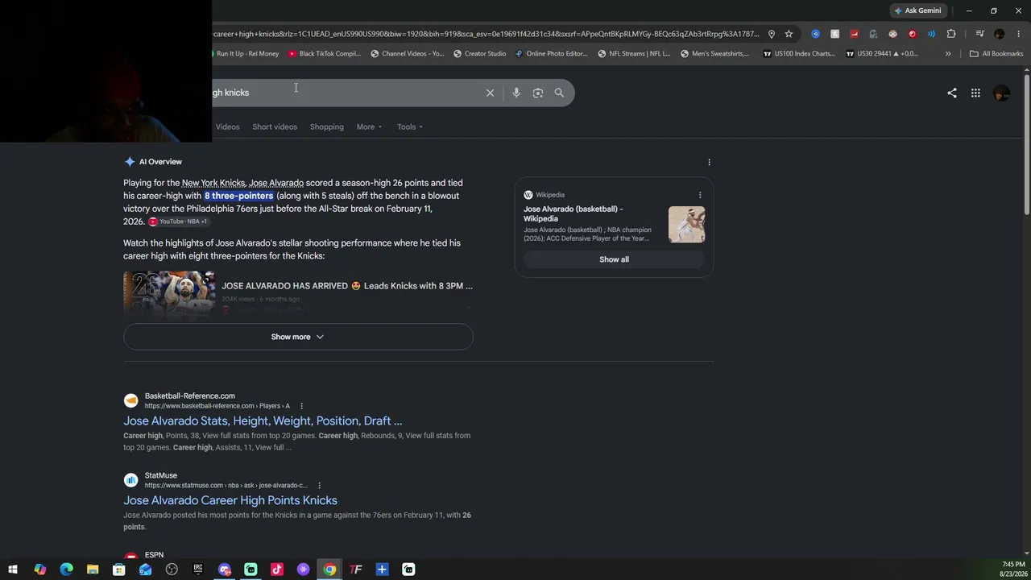Open Microsoft Store from the taskbar
This screenshot has width=1031, height=580.
pos(119,570)
